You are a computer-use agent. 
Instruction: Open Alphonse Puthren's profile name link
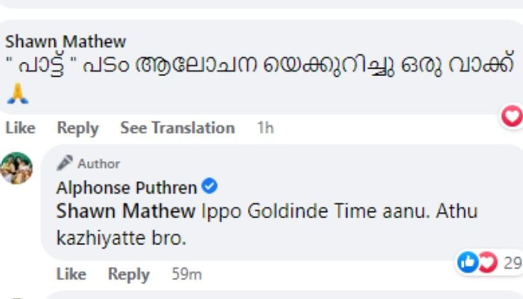tap(126, 188)
